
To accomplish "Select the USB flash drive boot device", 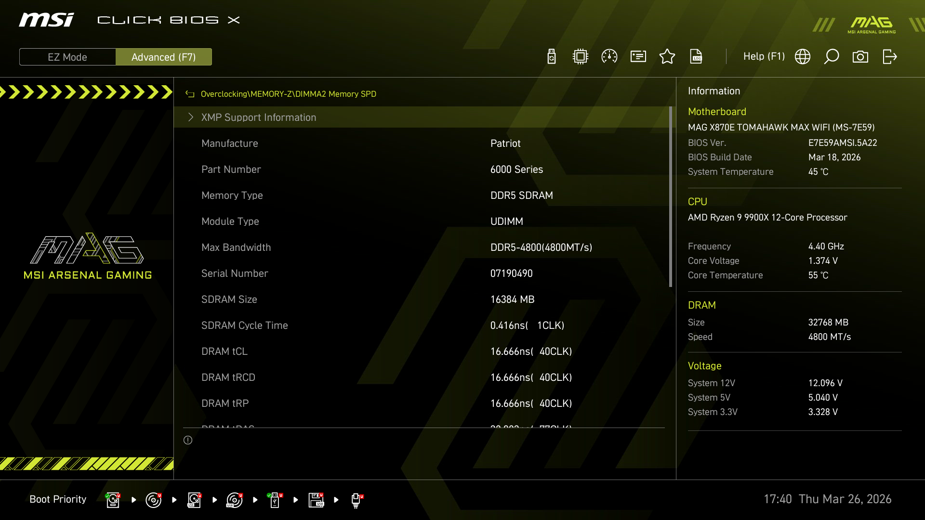I will 275,499.
